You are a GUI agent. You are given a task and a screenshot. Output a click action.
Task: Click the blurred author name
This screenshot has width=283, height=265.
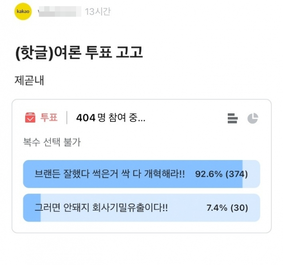pos(60,11)
